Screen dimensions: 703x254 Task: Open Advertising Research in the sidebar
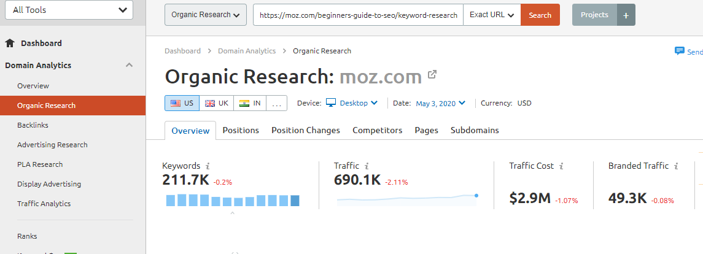[52, 145]
